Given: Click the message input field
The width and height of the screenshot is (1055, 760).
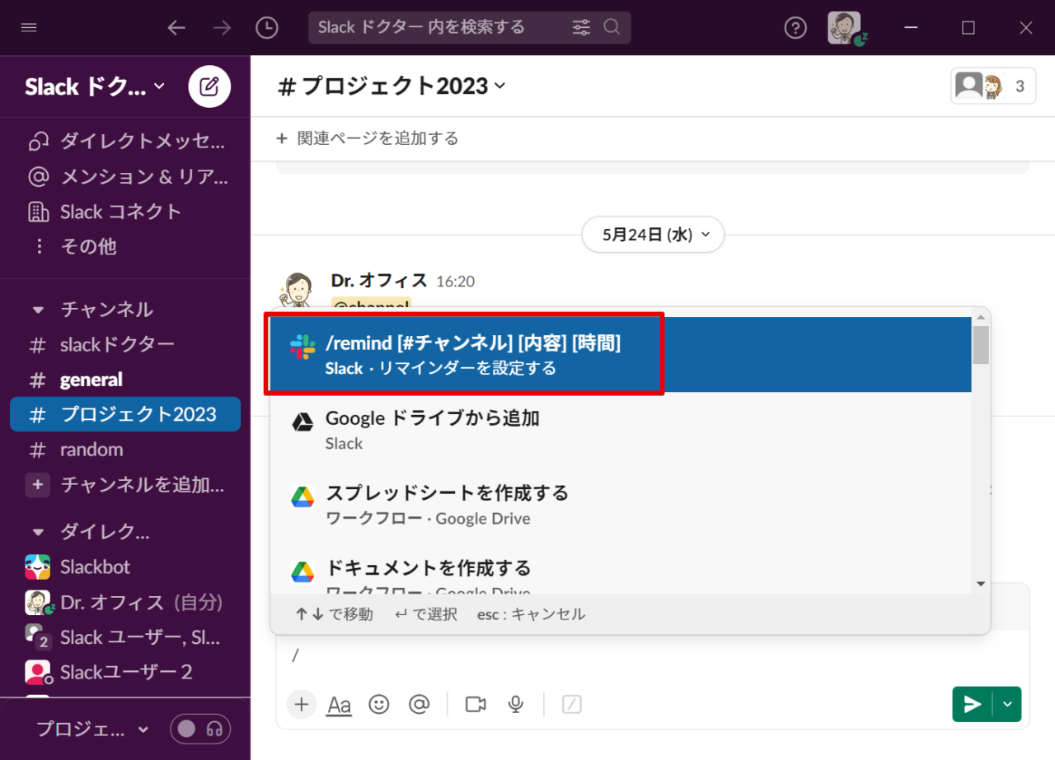Looking at the screenshot, I should point(652,655).
